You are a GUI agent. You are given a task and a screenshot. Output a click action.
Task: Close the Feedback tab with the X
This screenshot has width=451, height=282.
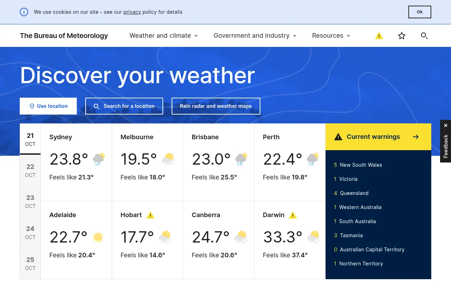446,125
